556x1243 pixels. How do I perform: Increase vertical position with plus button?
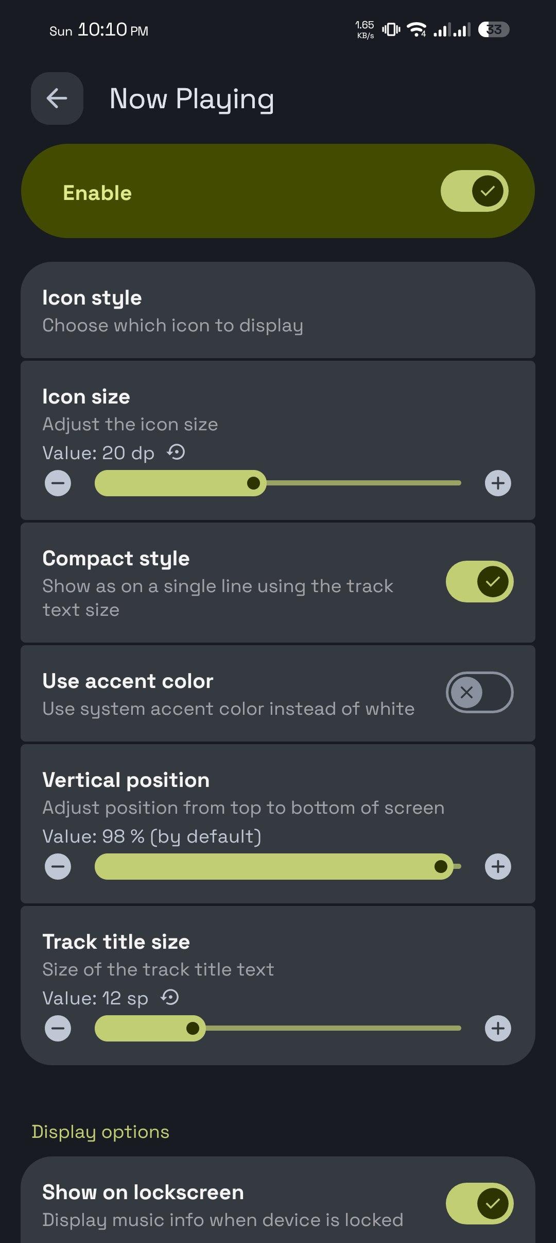(x=498, y=867)
